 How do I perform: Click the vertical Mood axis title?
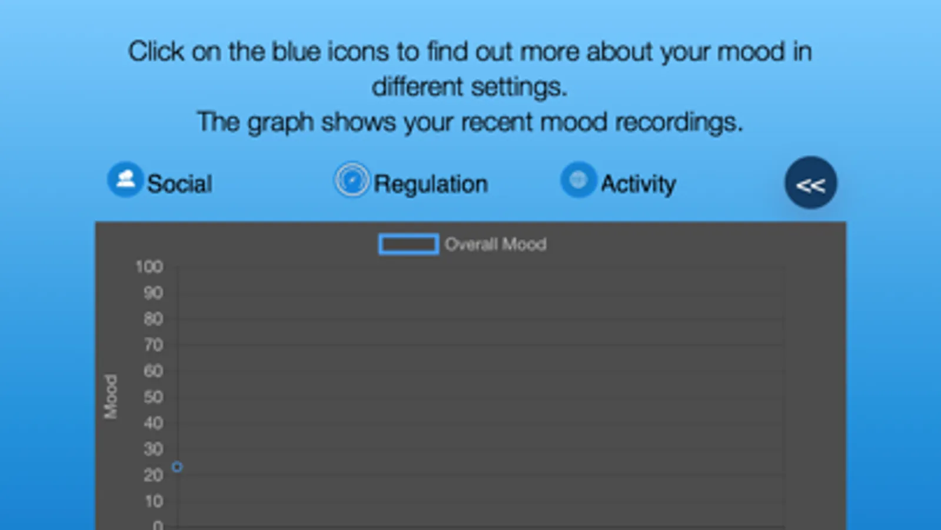(x=111, y=396)
